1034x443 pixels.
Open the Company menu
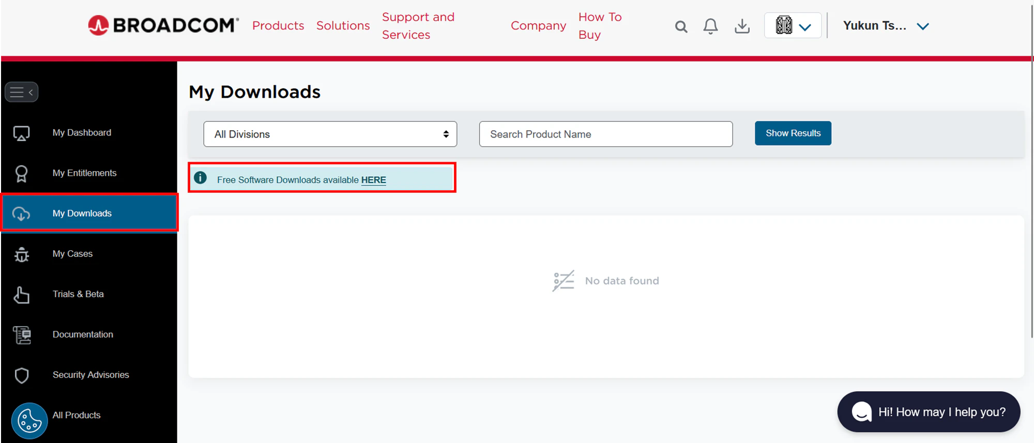pos(539,25)
